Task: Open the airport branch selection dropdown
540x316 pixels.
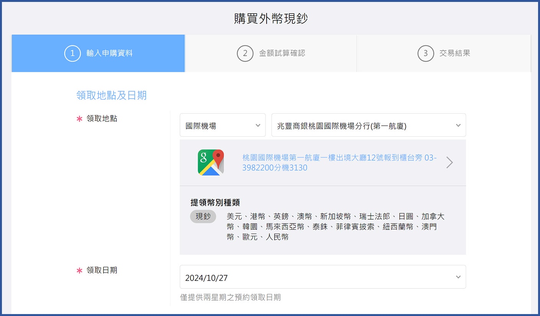Action: coord(368,125)
